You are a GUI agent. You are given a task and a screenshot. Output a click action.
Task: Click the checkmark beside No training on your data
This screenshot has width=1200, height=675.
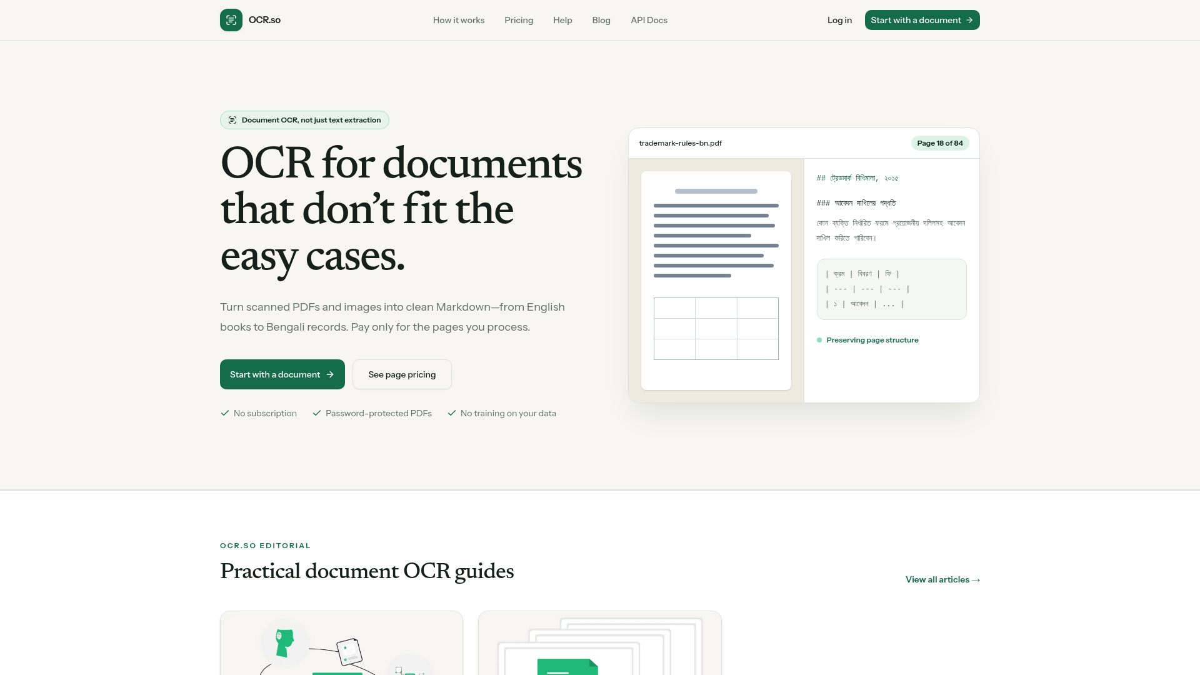coord(452,413)
